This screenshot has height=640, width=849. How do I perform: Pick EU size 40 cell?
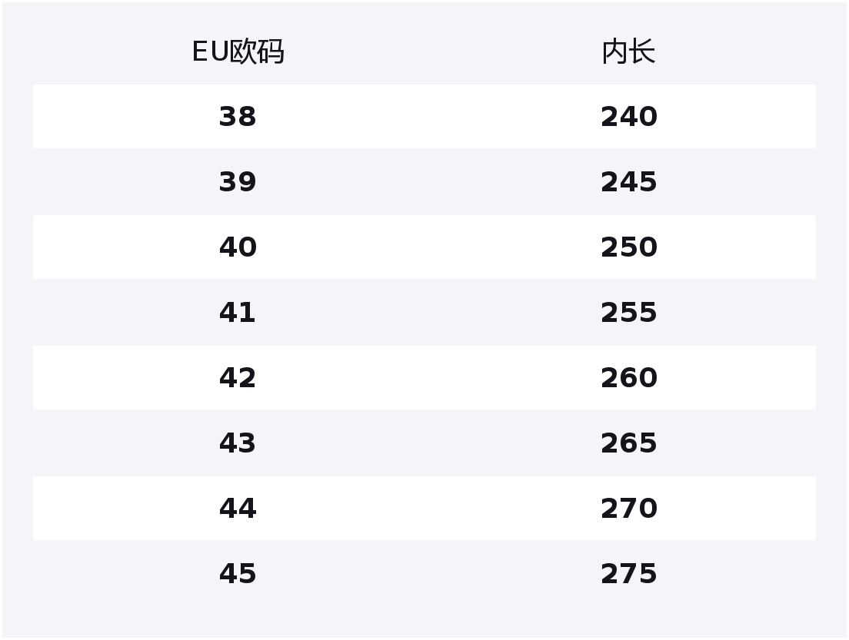(238, 247)
